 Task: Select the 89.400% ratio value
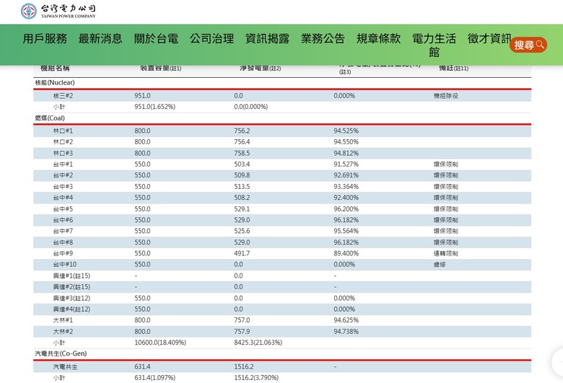pos(346,253)
